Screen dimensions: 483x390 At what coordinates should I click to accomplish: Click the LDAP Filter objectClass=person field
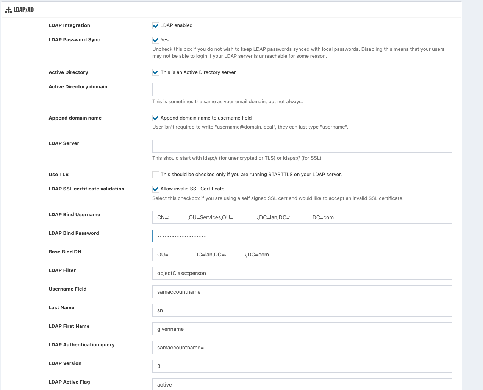tap(302, 273)
